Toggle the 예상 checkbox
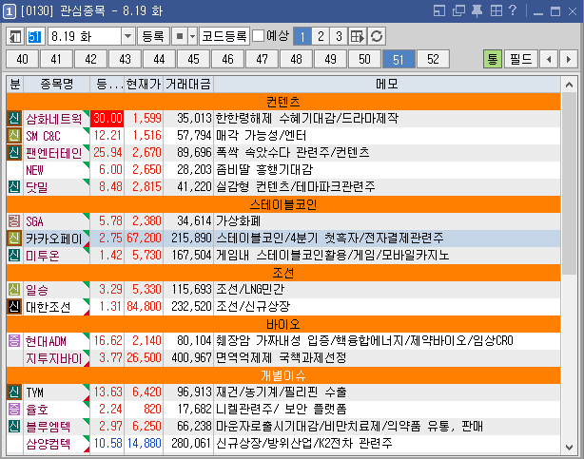The width and height of the screenshot is (584, 459). 258,36
